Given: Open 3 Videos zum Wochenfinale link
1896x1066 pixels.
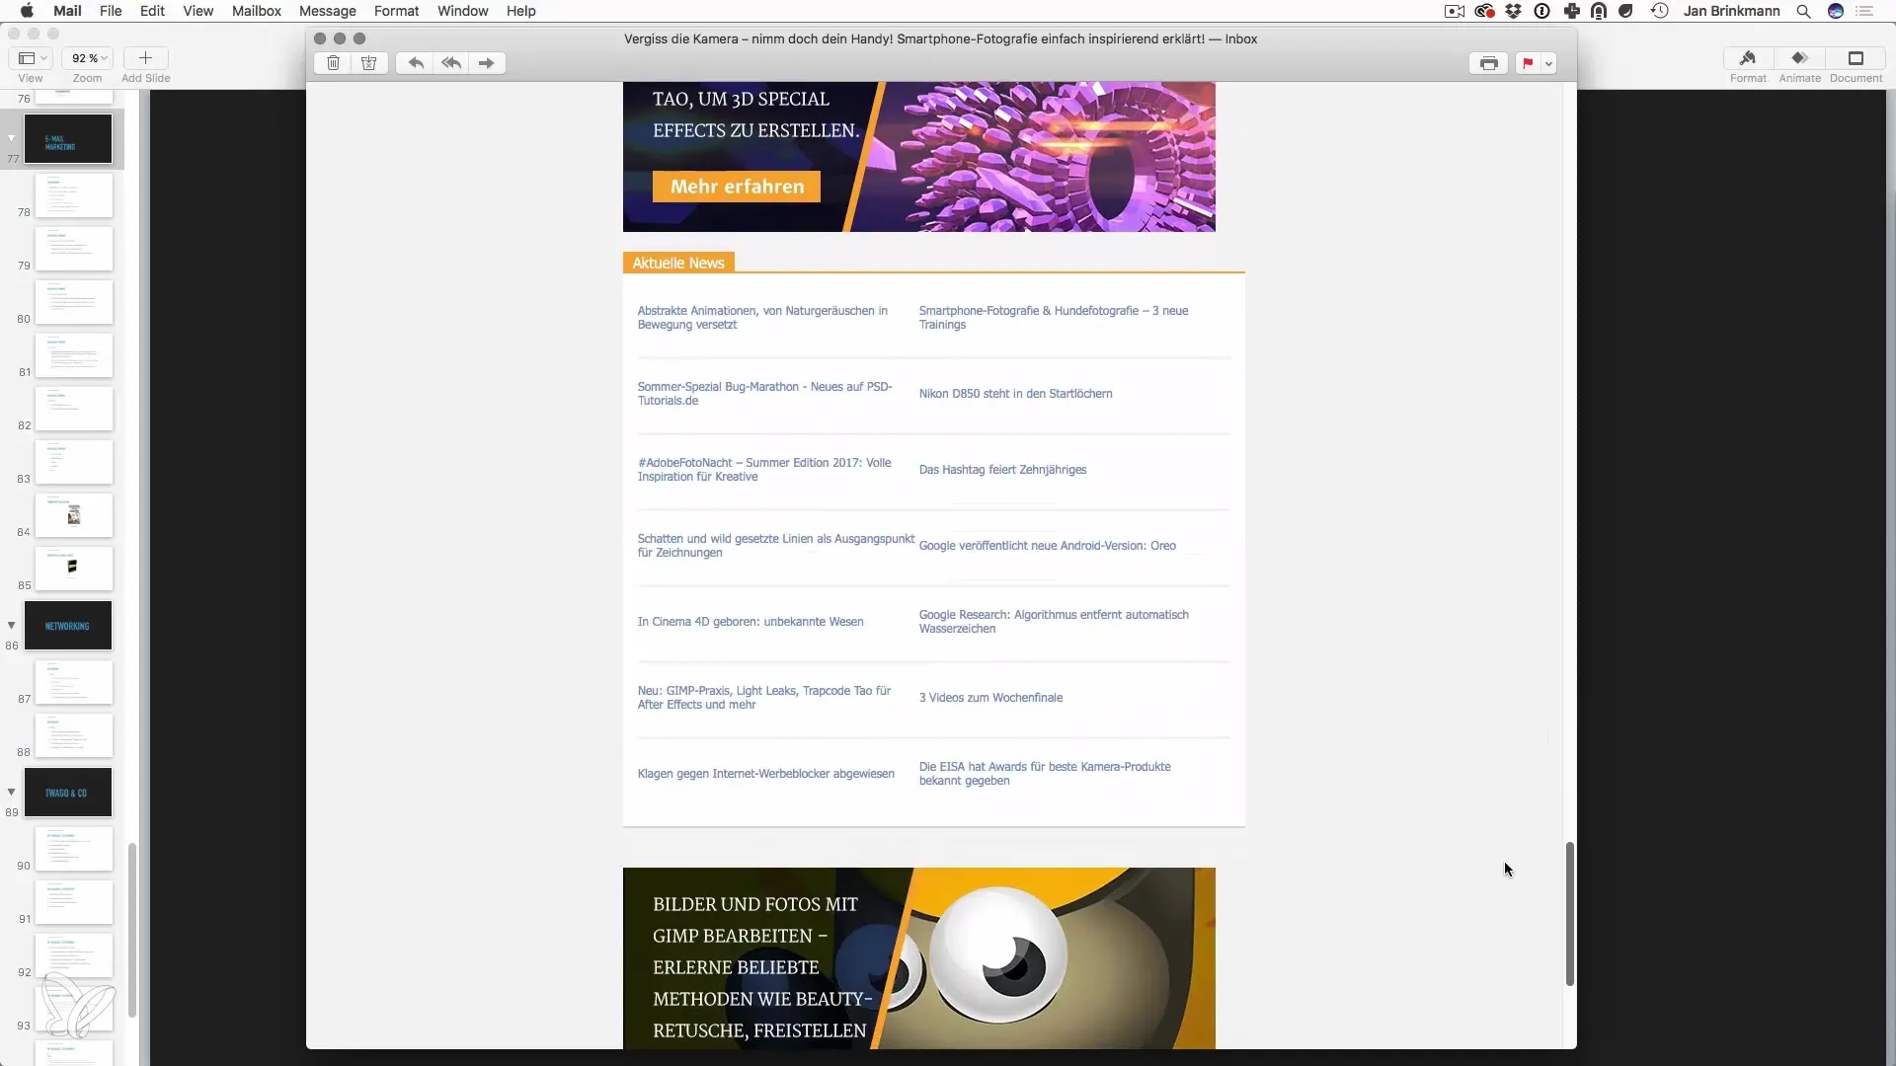Looking at the screenshot, I should pos(990,697).
